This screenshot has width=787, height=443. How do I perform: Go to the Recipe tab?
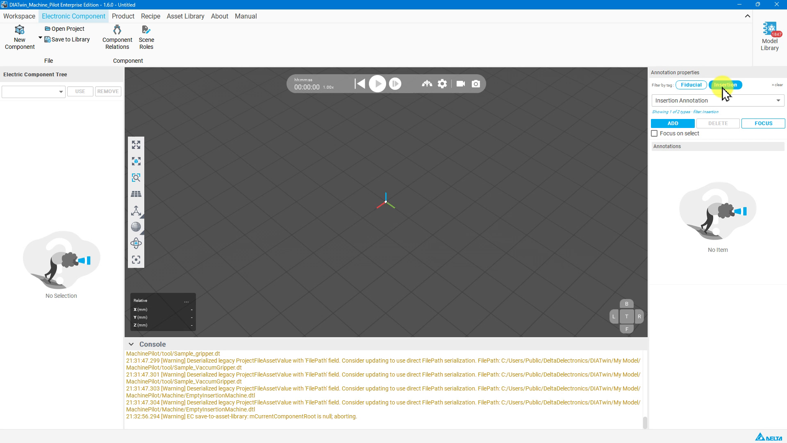[x=150, y=16]
